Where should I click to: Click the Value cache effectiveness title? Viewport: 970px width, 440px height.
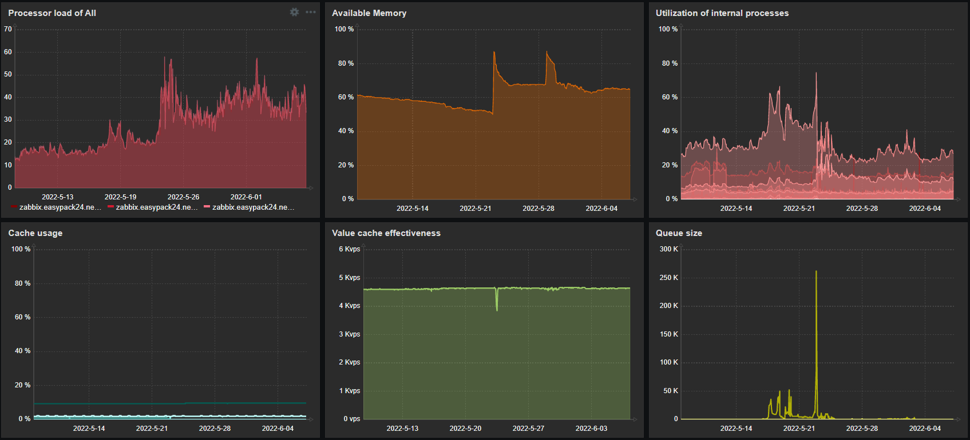pos(386,233)
